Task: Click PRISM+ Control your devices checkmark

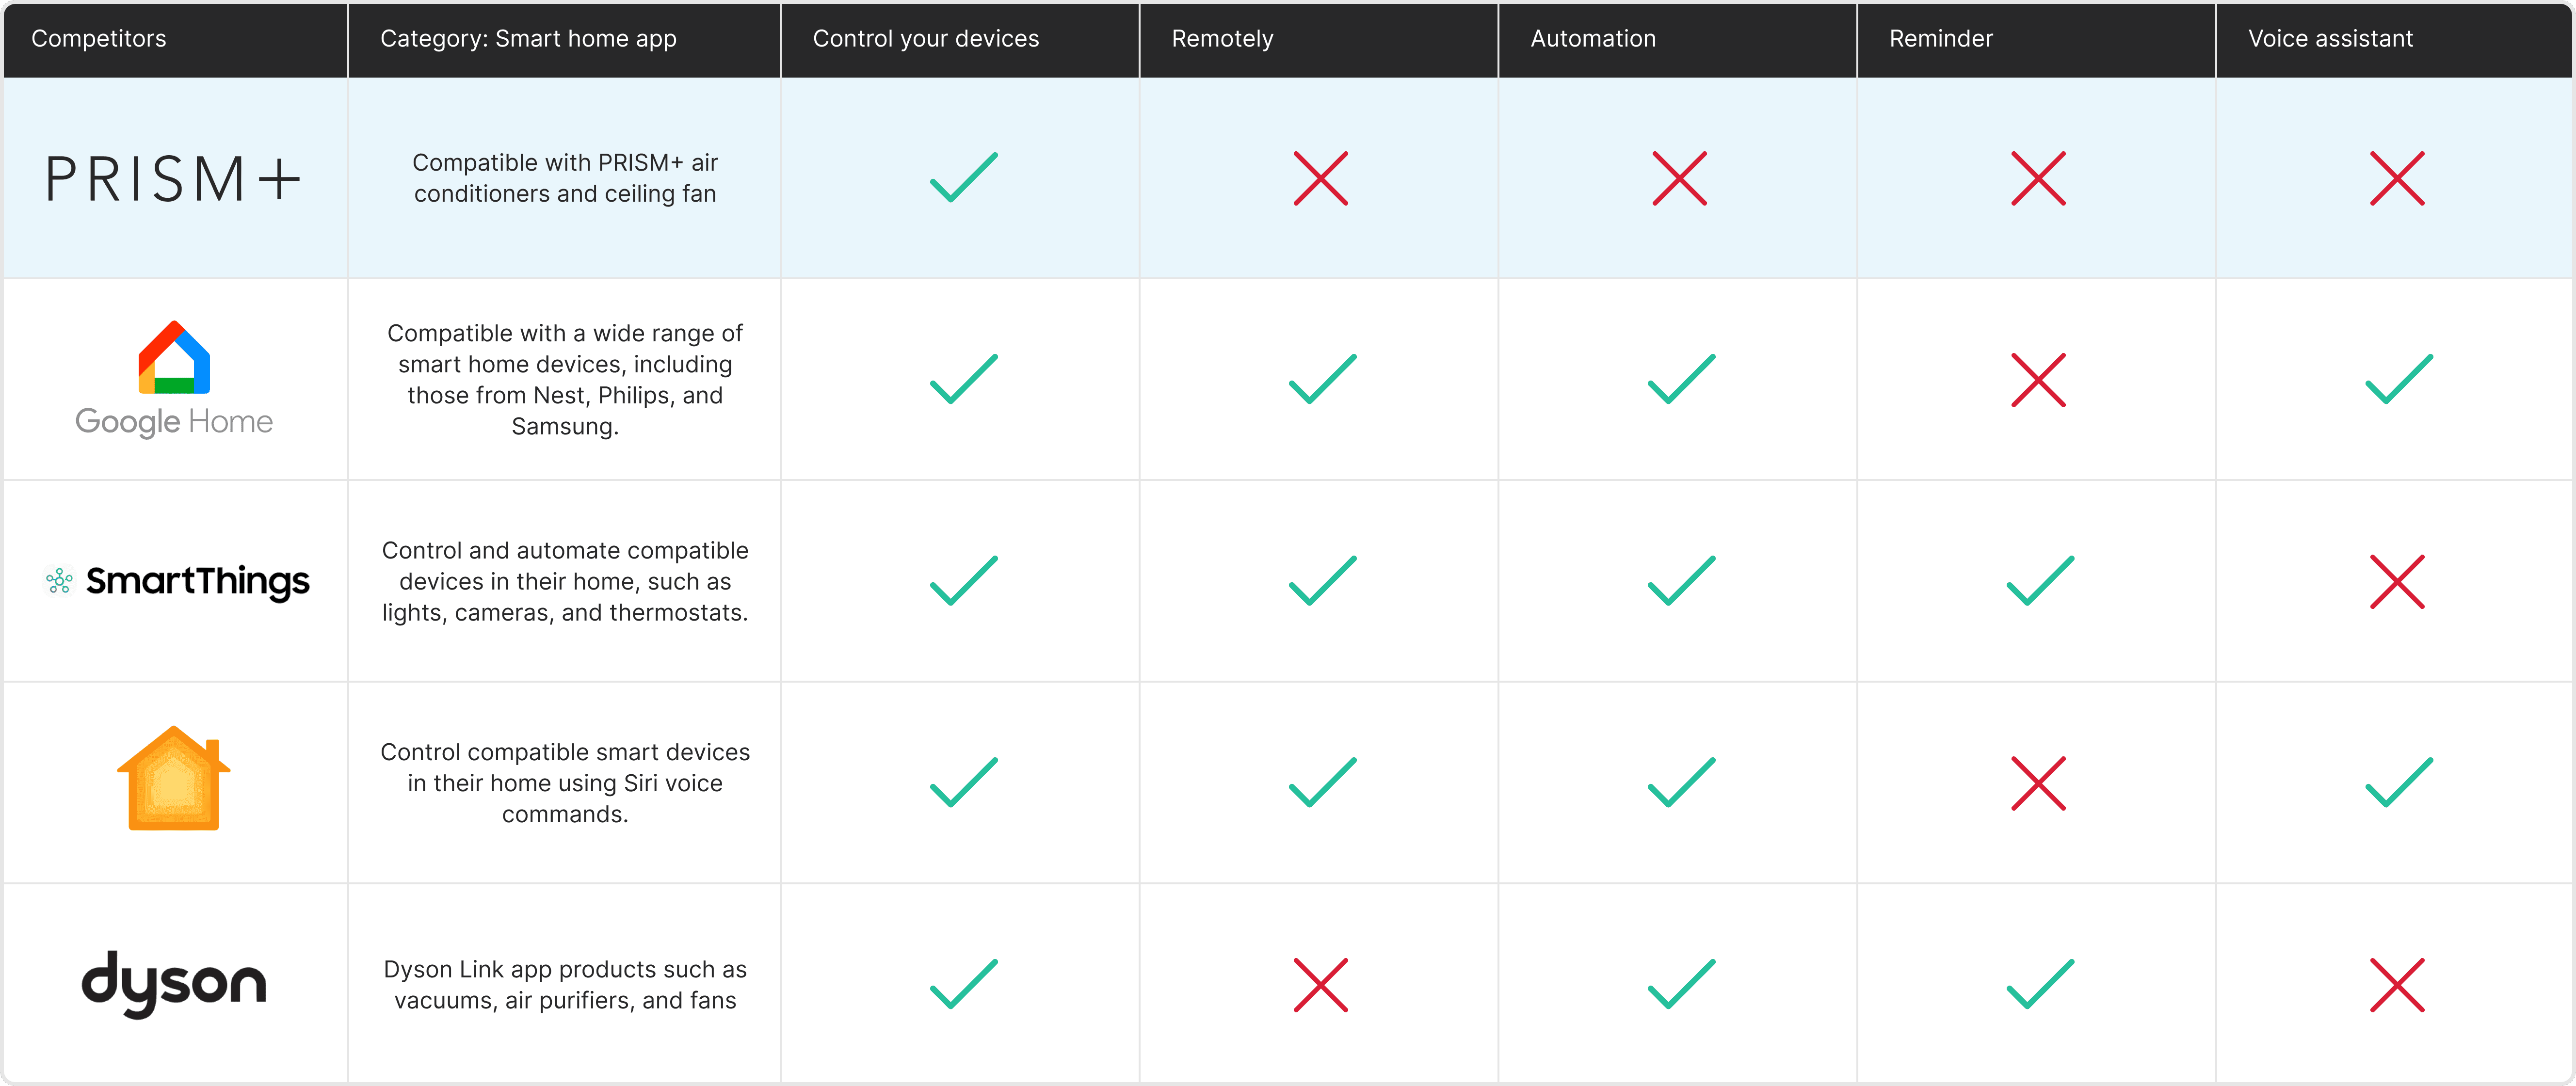Action: click(x=964, y=177)
